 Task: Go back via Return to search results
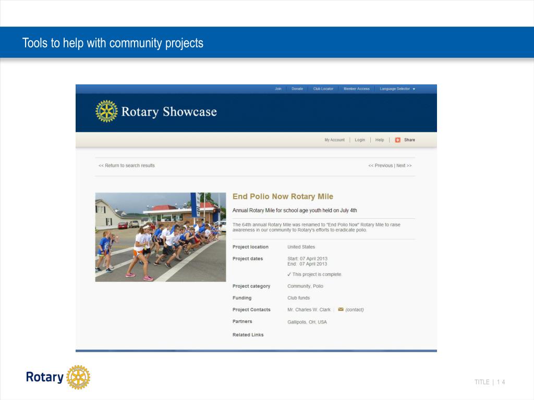tap(126, 165)
